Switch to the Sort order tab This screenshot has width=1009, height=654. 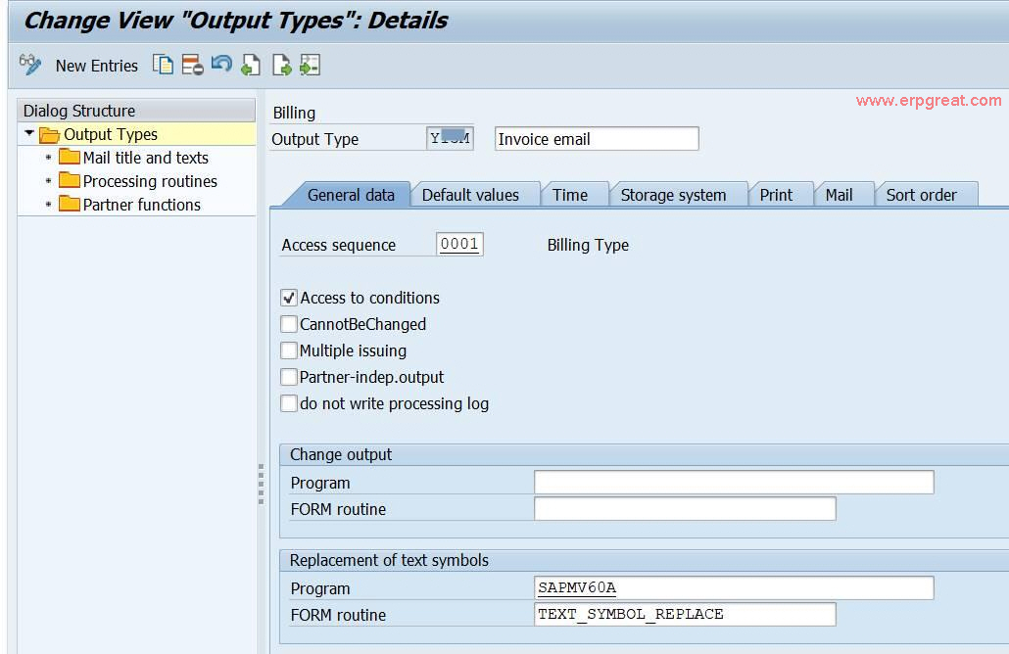(922, 195)
